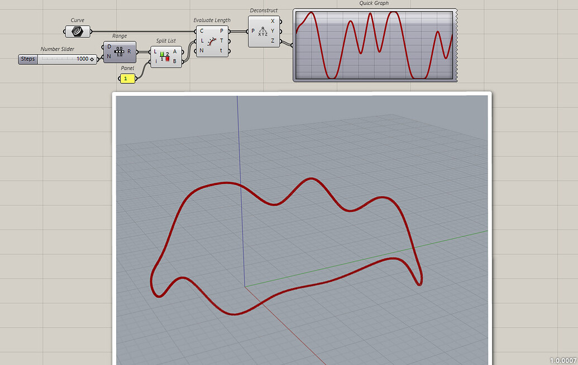Click the Evaluate Length curve icon
Viewport: 578px width, 365px height.
211,42
